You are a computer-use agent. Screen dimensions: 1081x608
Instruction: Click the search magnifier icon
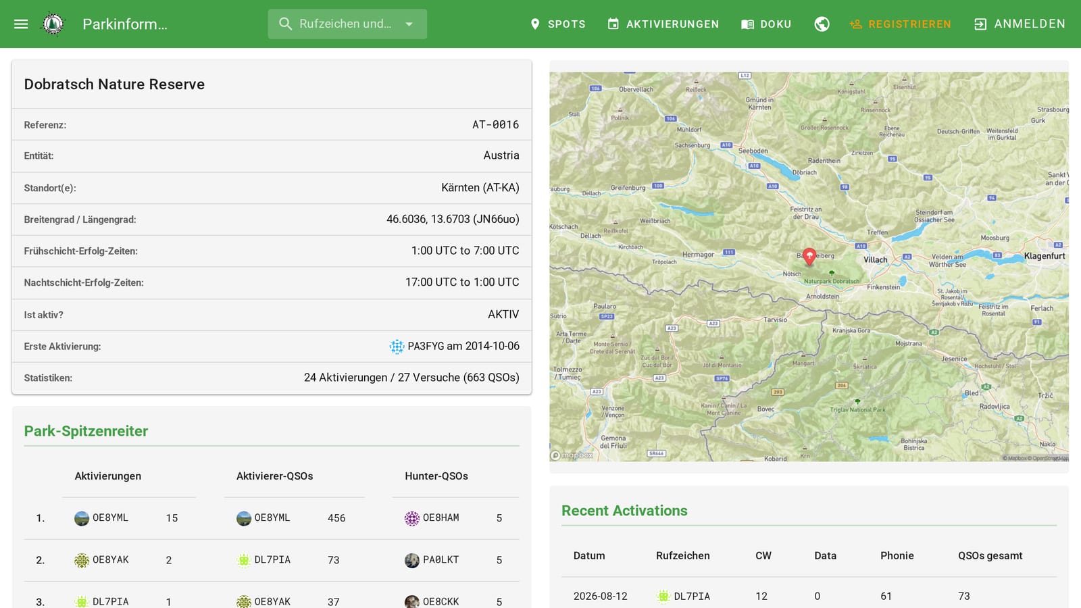286,24
